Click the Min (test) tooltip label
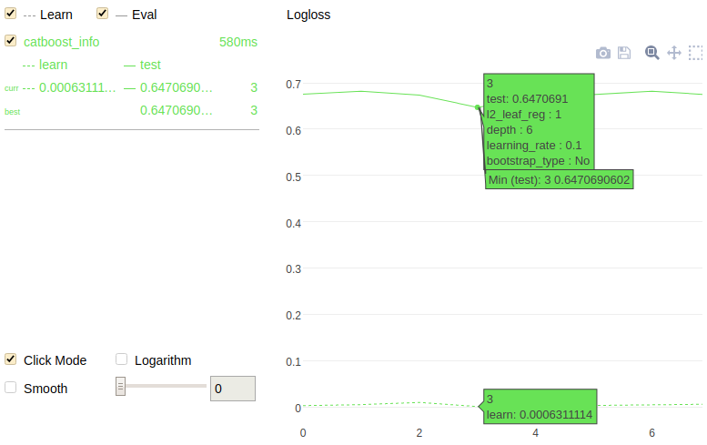Image resolution: width=707 pixels, height=445 pixels. 559,180
